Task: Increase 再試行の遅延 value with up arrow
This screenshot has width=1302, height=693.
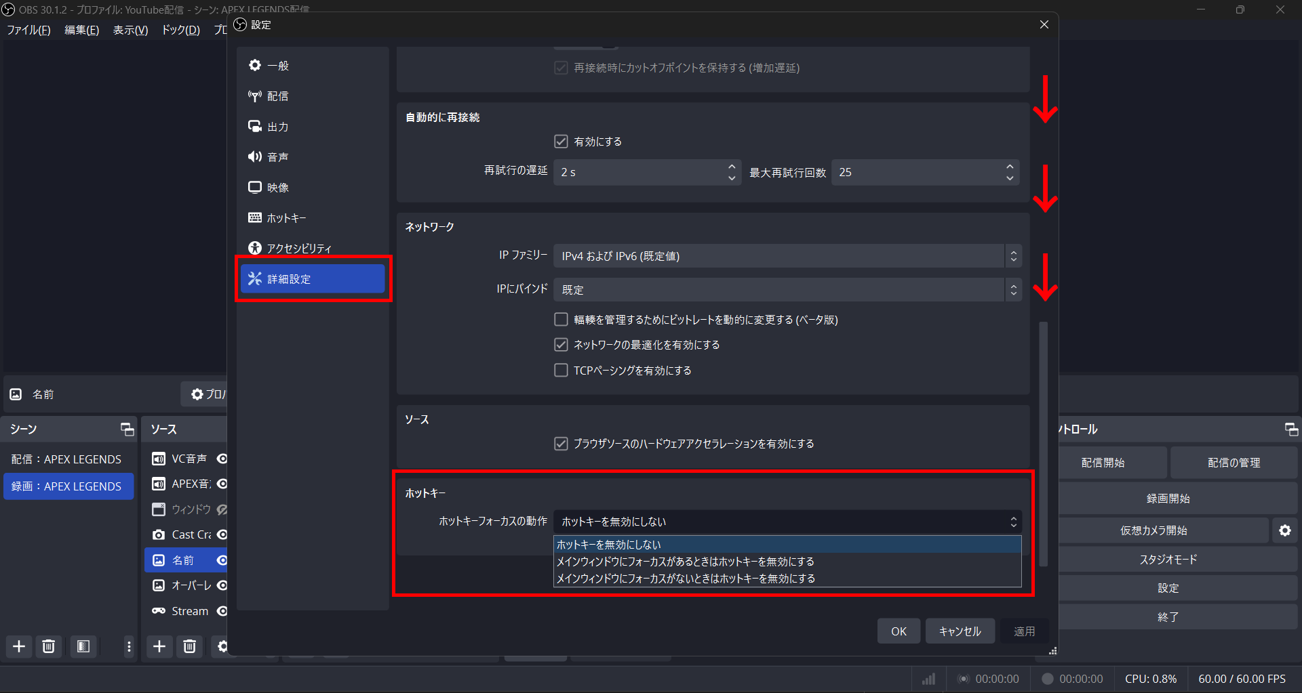Action: [x=731, y=167]
